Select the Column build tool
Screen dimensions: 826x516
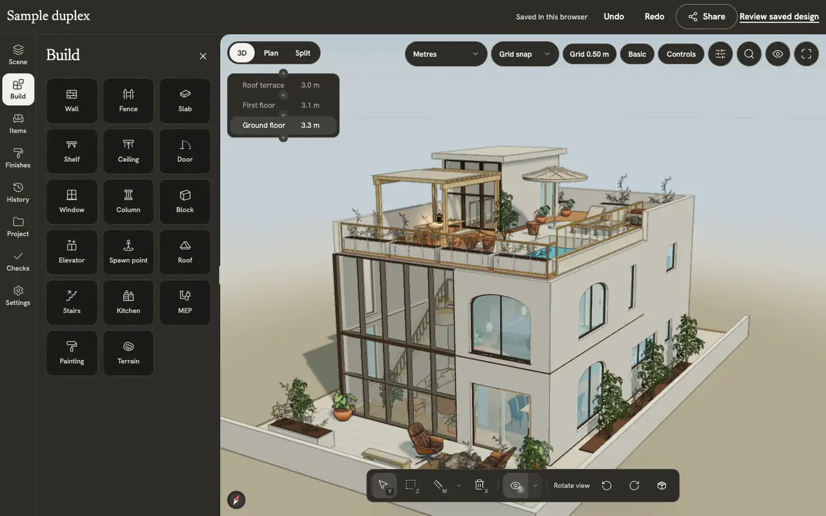(128, 201)
